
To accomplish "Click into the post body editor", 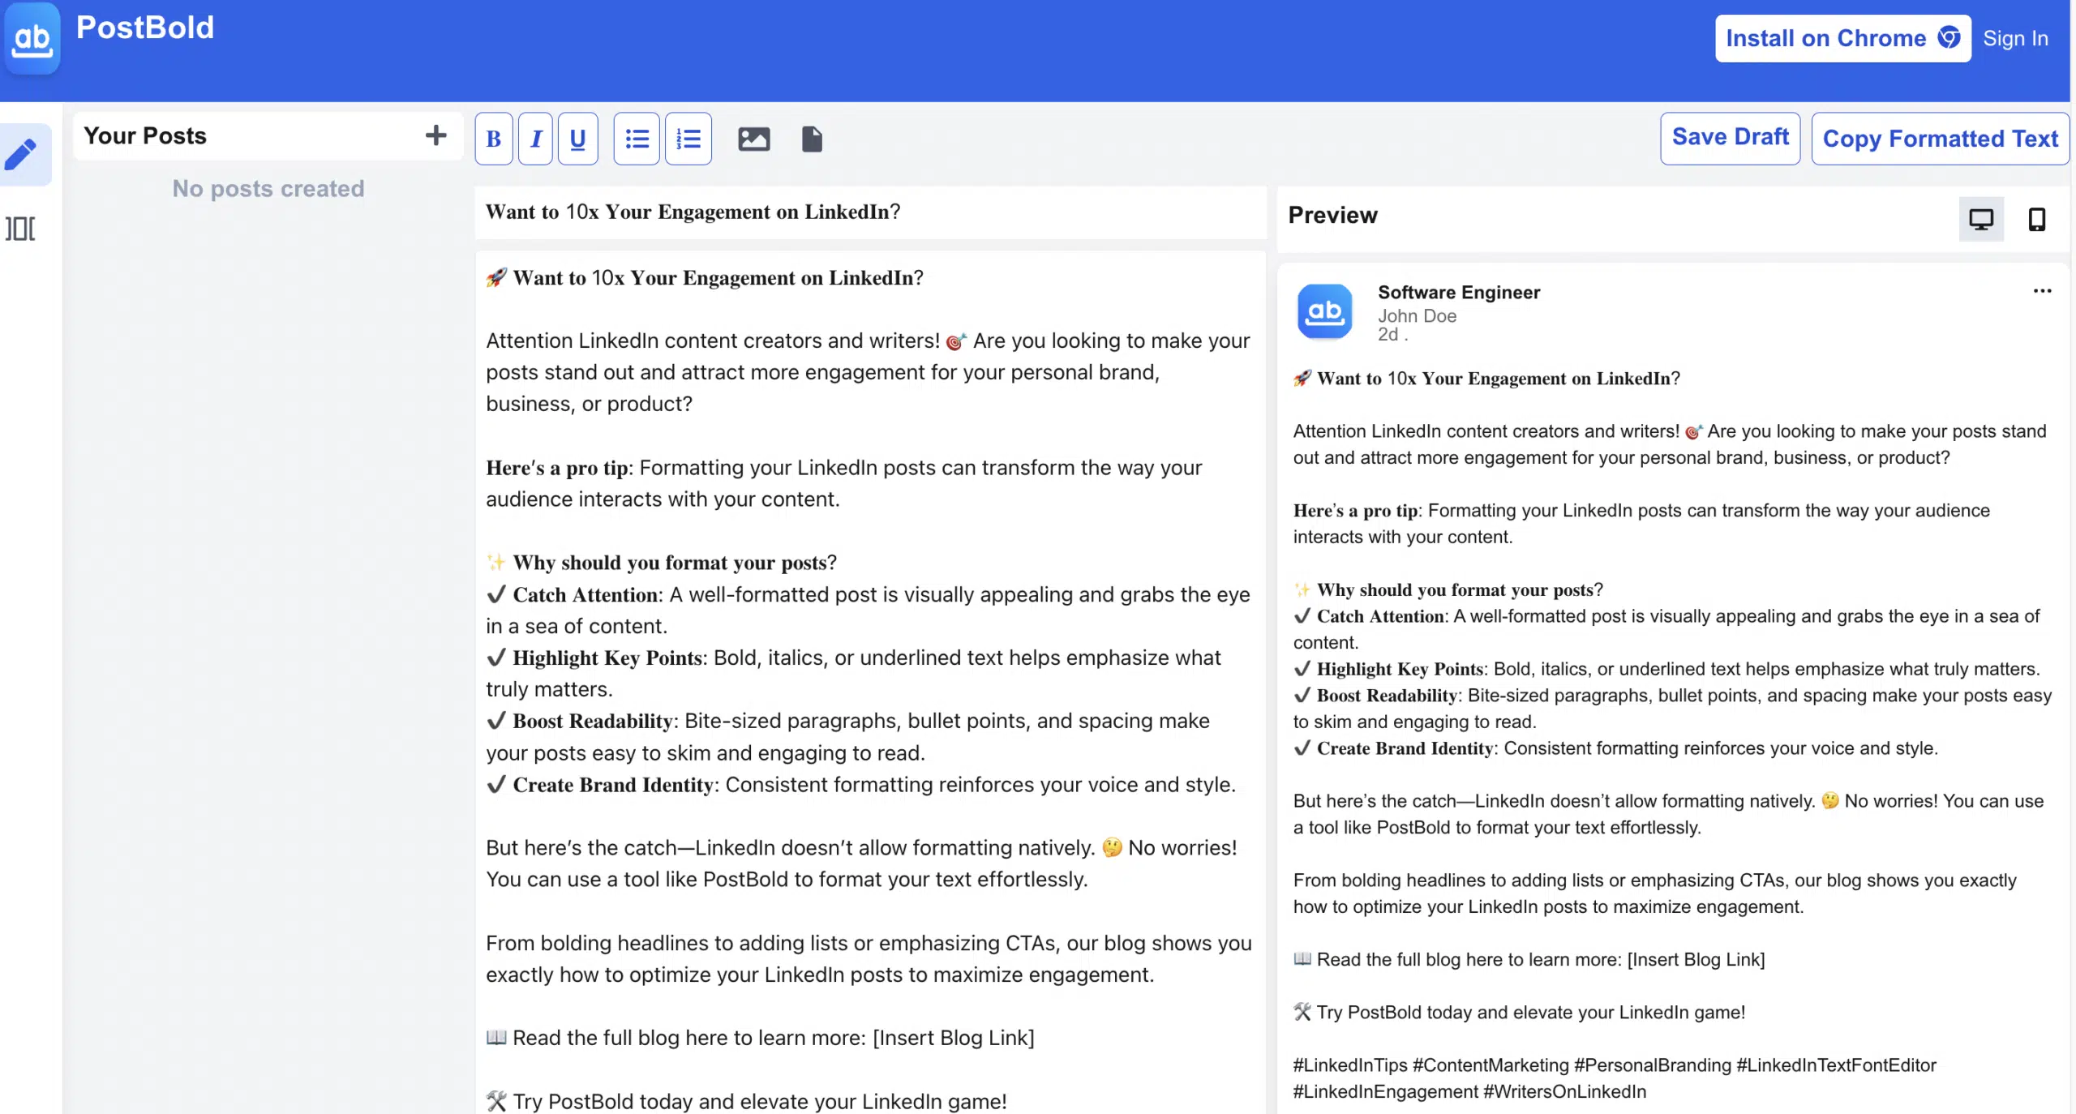I will coord(870,681).
